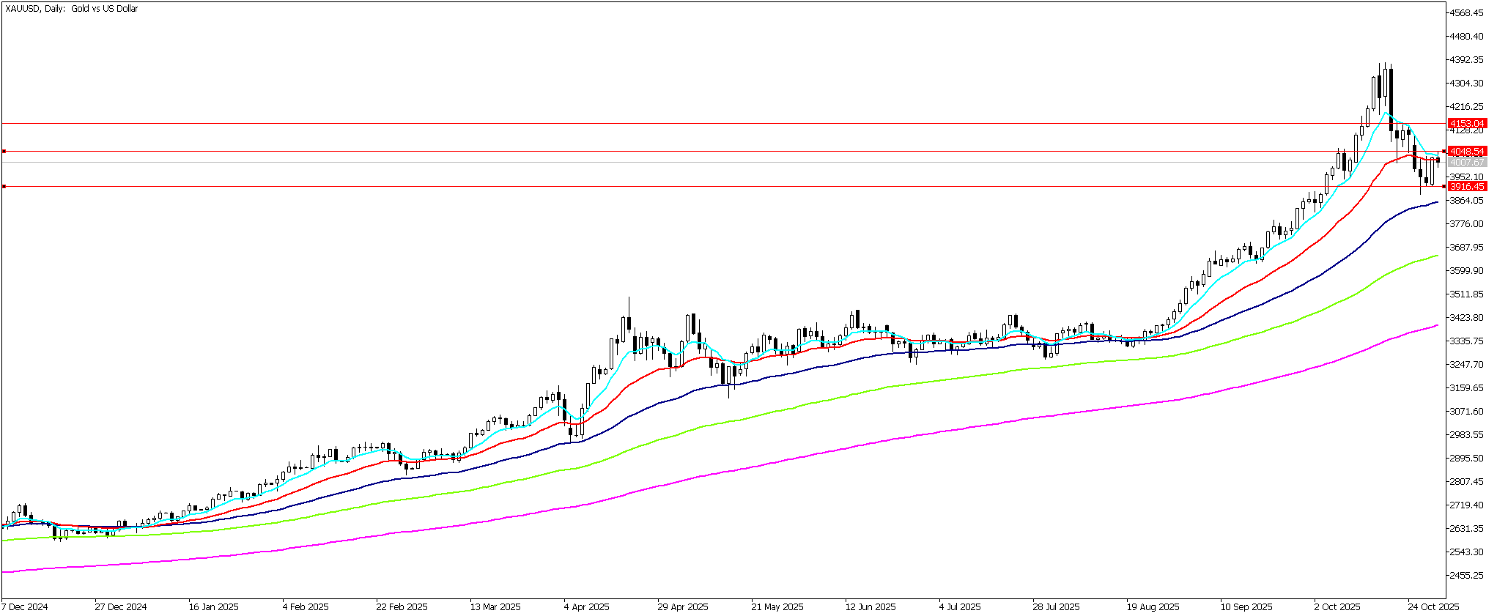Click the "4 Jul 2025" date label
The height and width of the screenshot is (616, 1497).
[x=960, y=607]
